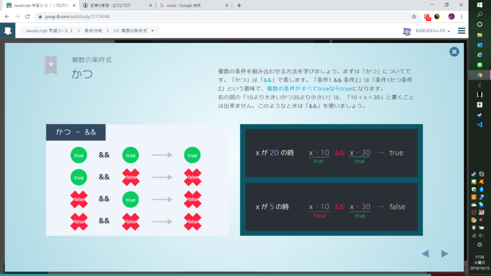
Task: Close the 記事の管理 - はてなブログ tab
Action: (x=151, y=6)
